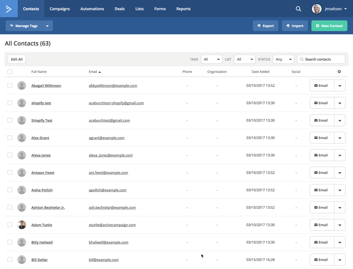Sort by Date Added column header
The height and width of the screenshot is (269, 353).
(261, 71)
